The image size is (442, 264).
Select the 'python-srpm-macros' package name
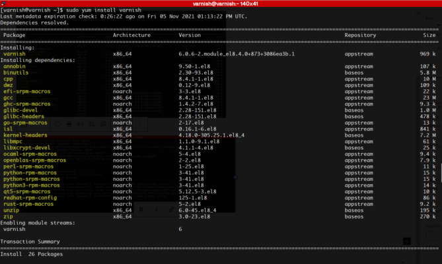pyautogui.click(x=32, y=179)
